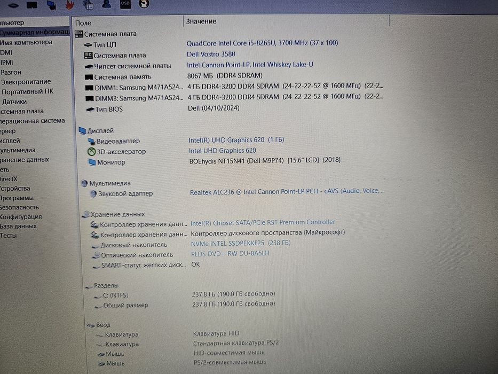This screenshot has width=498, height=374.
Task: Click the circular update toolbar icon
Action: [x=144, y=4]
